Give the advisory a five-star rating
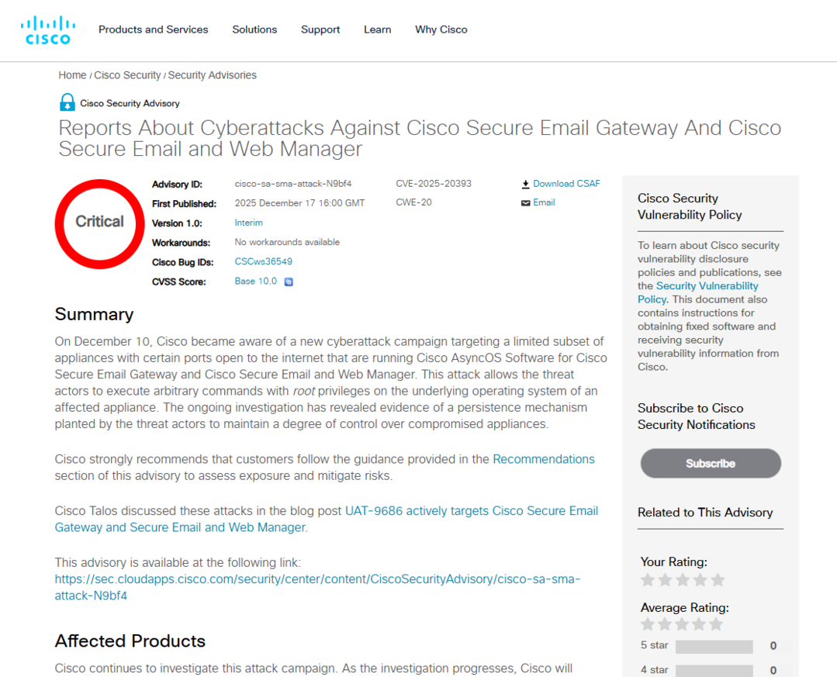Viewport: 837px width, 677px height. click(718, 580)
